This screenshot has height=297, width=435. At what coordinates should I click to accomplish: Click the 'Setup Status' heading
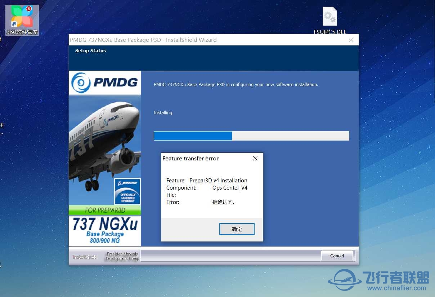pos(90,51)
